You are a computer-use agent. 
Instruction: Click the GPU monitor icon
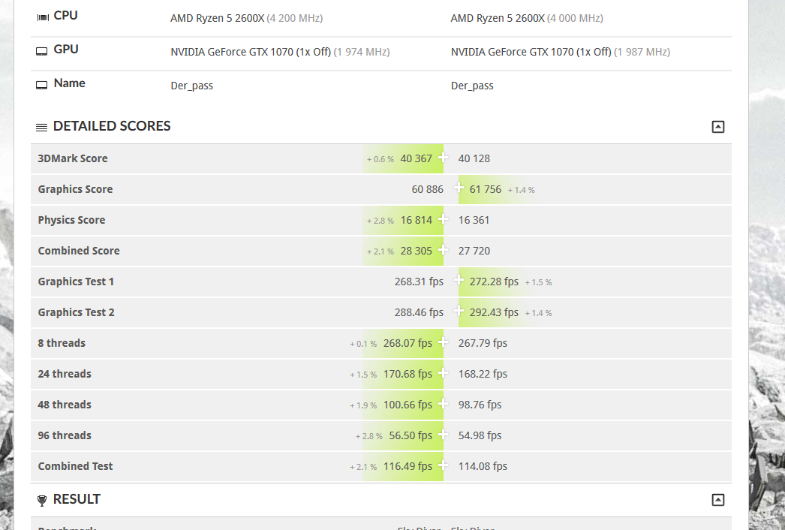pyautogui.click(x=42, y=51)
